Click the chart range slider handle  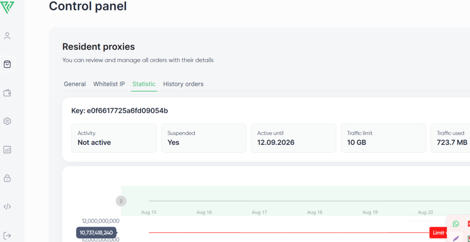(x=121, y=201)
